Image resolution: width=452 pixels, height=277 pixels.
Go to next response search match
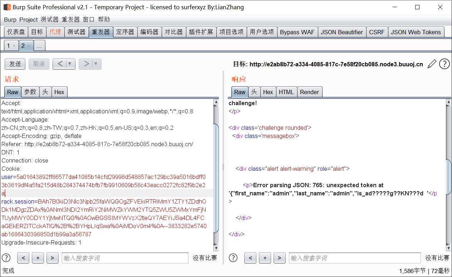tap(280, 258)
